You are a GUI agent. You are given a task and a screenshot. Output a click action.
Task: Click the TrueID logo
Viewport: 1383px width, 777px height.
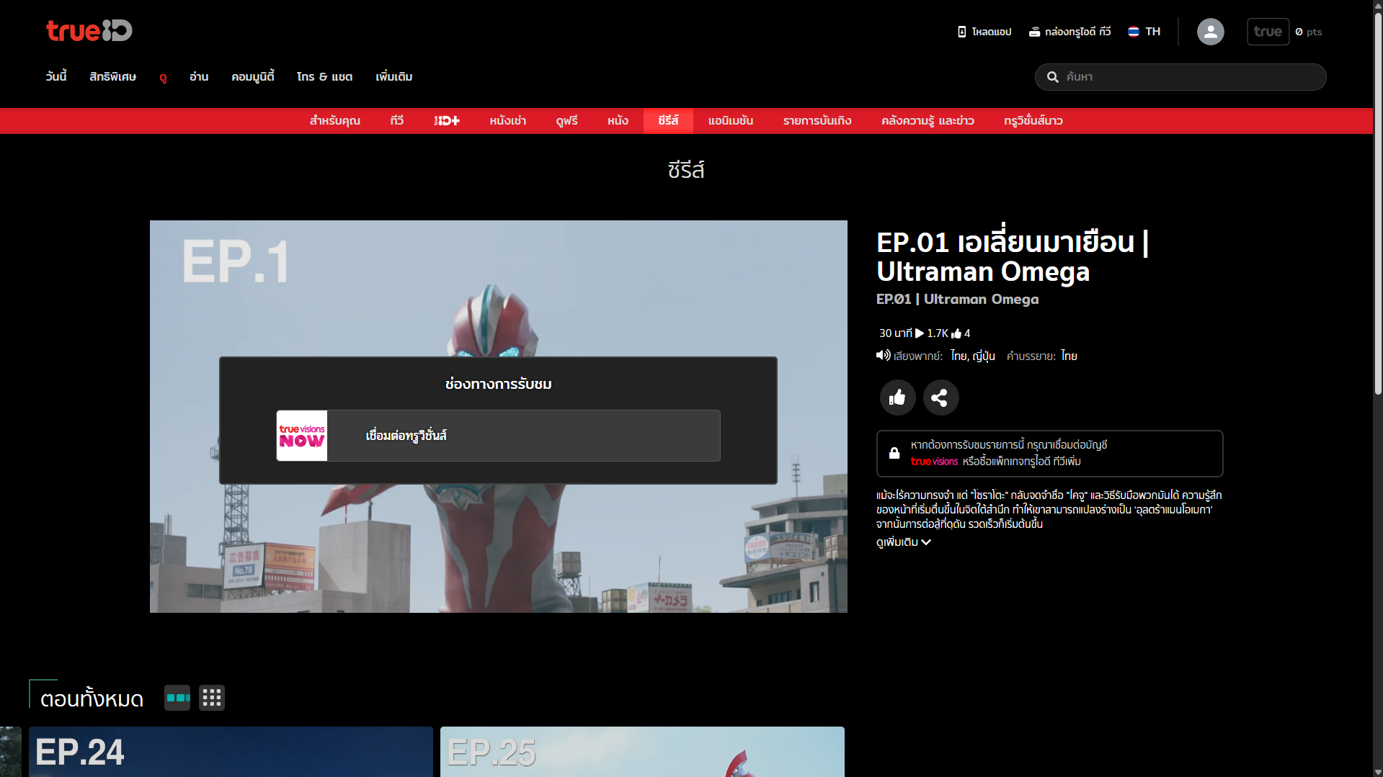(x=89, y=30)
